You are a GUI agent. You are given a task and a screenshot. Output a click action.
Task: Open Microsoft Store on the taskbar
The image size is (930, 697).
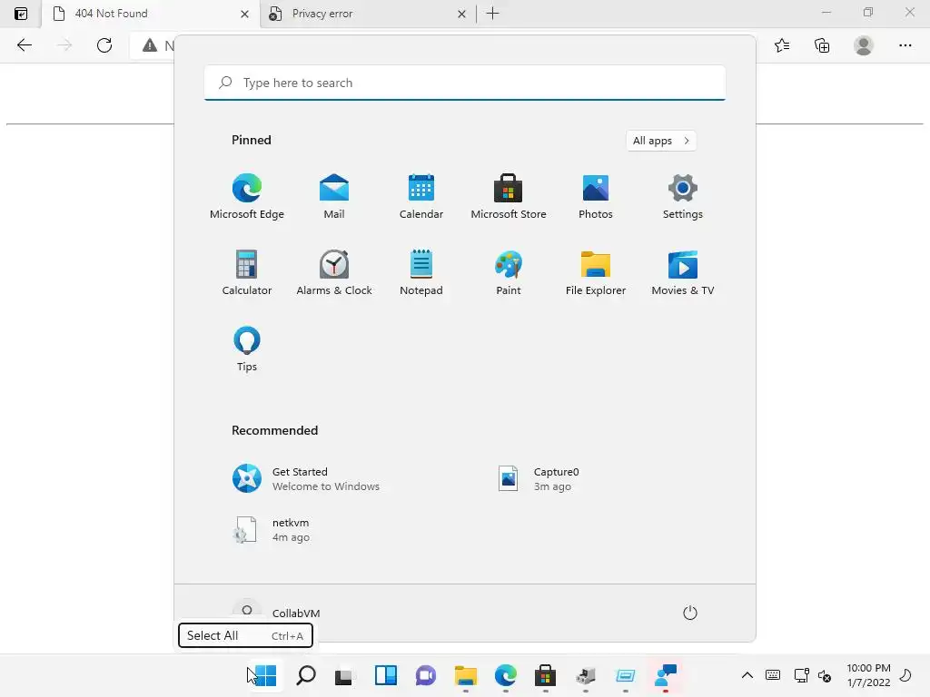tap(545, 675)
